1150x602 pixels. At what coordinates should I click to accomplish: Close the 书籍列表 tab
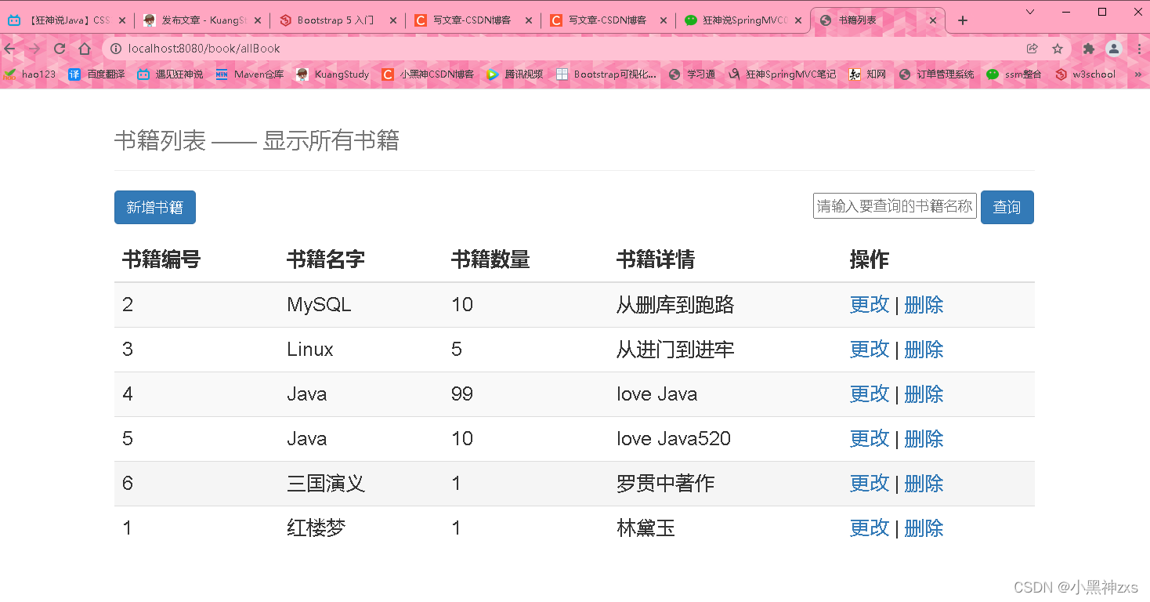[932, 20]
